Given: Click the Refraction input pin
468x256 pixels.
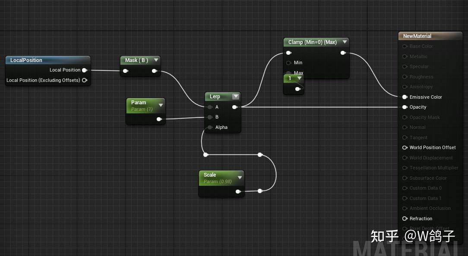Looking at the screenshot, I should 405,219.
